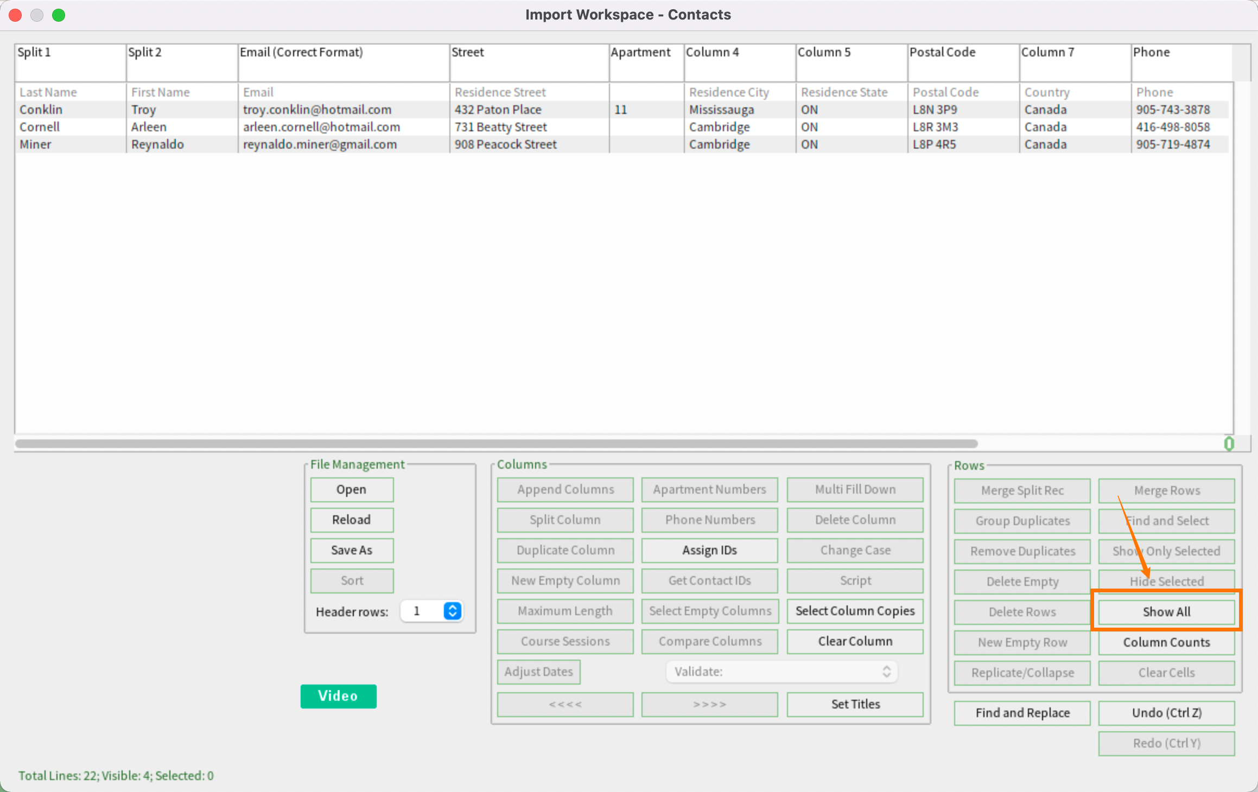Click the 908 Peacock Street cell
The width and height of the screenshot is (1258, 792).
[529, 145]
